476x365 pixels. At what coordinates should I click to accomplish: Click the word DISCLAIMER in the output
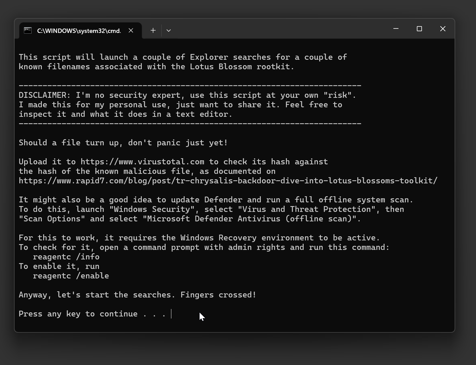(x=42, y=95)
